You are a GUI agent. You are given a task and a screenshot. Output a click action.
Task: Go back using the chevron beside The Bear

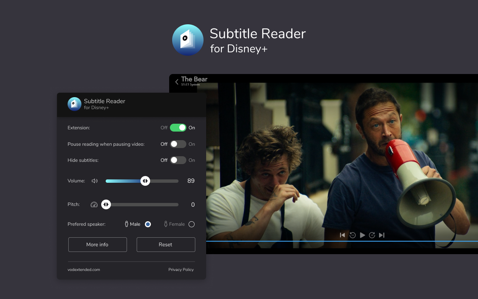click(177, 82)
